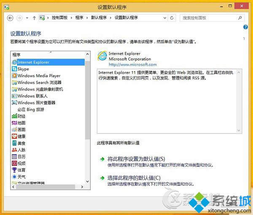Click green arrow beside 选择此程序的默认值
This screenshot has width=253, height=215.
(x=102, y=178)
